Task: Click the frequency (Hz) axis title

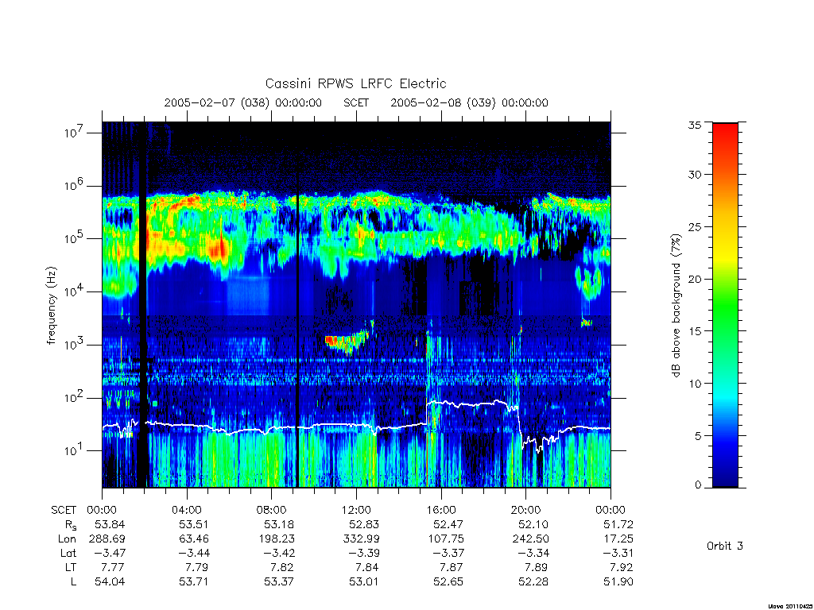Action: pos(51,306)
